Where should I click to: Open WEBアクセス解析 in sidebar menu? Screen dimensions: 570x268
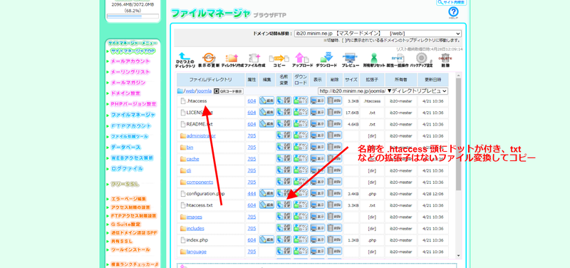pyautogui.click(x=132, y=158)
